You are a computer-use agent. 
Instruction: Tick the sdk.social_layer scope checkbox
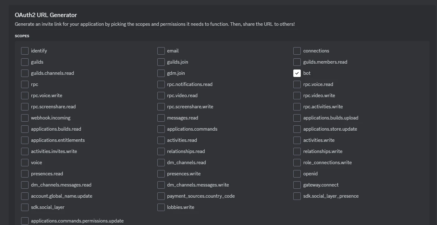pos(25,207)
